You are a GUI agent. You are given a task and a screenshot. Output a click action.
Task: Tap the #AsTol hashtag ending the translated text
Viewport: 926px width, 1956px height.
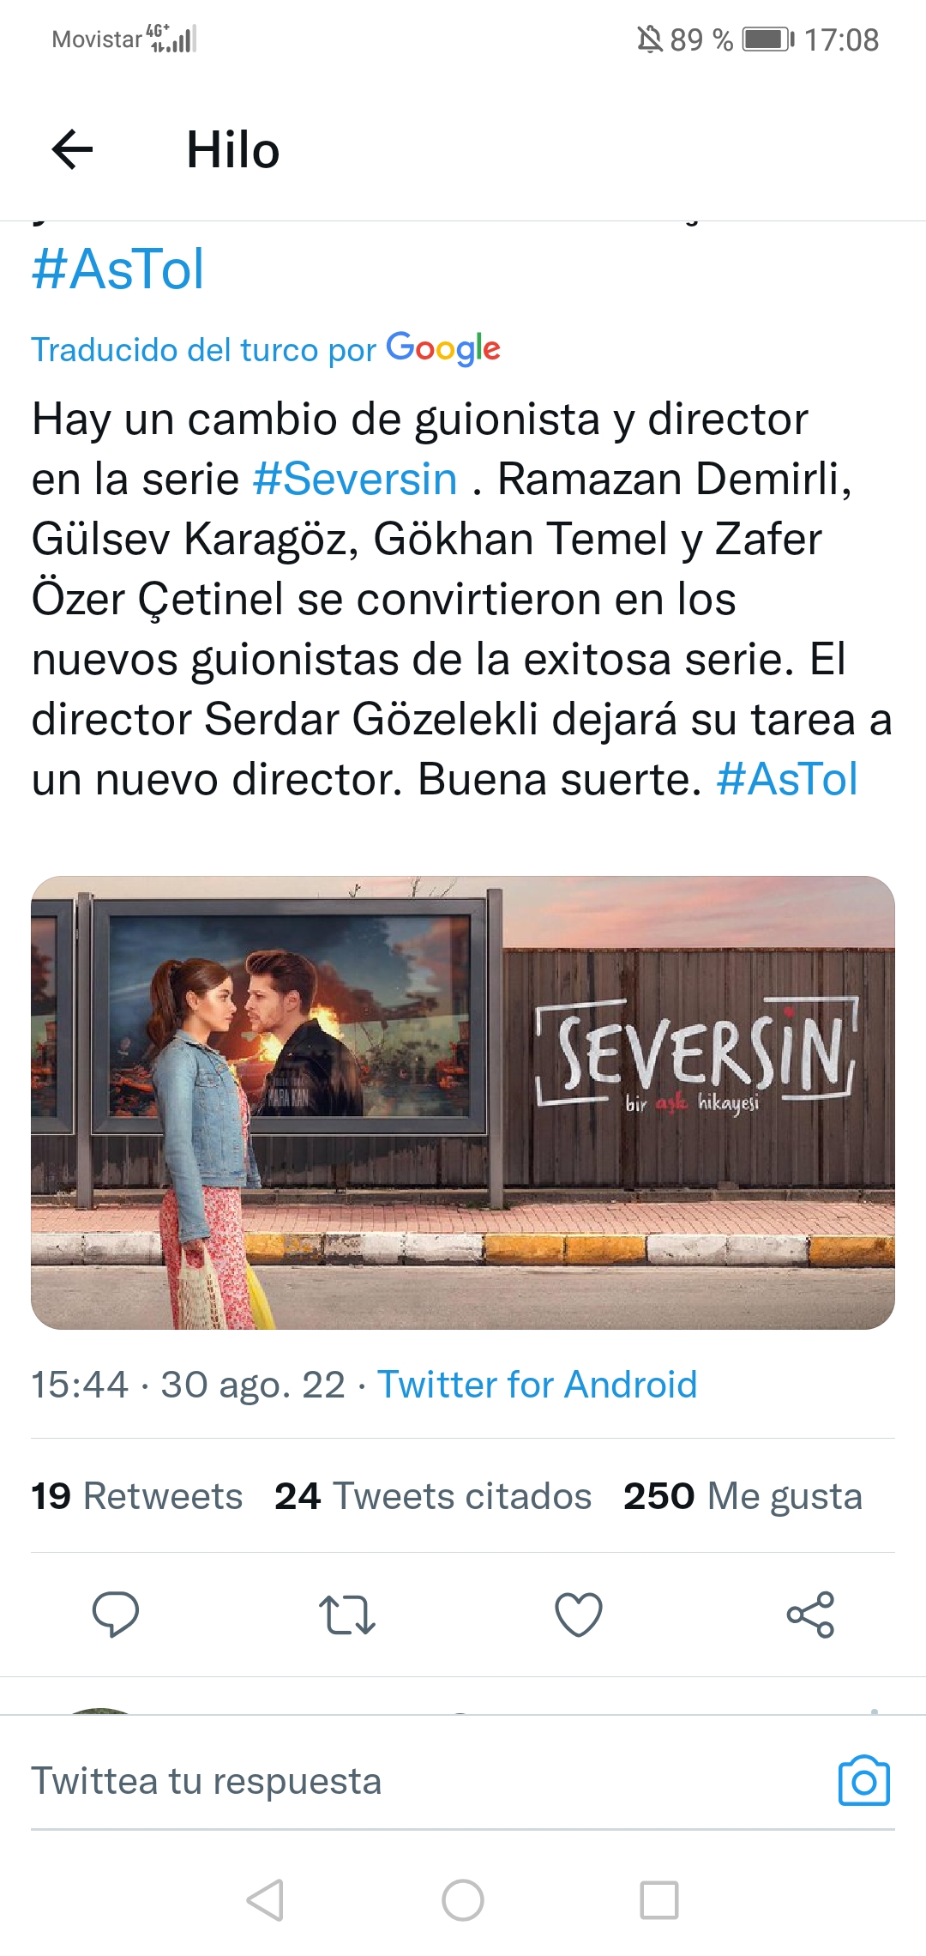click(x=787, y=779)
